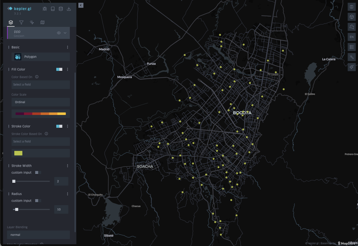Screen dimensions: 358x246
Task: Hide the ppp layer with eye icon
Action: 59,33
